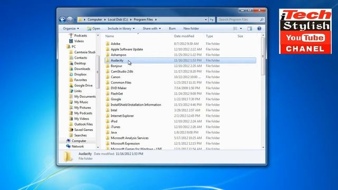This screenshot has height=190, width=338.
Task: Click the Google folder icon
Action: pyautogui.click(x=108, y=99)
